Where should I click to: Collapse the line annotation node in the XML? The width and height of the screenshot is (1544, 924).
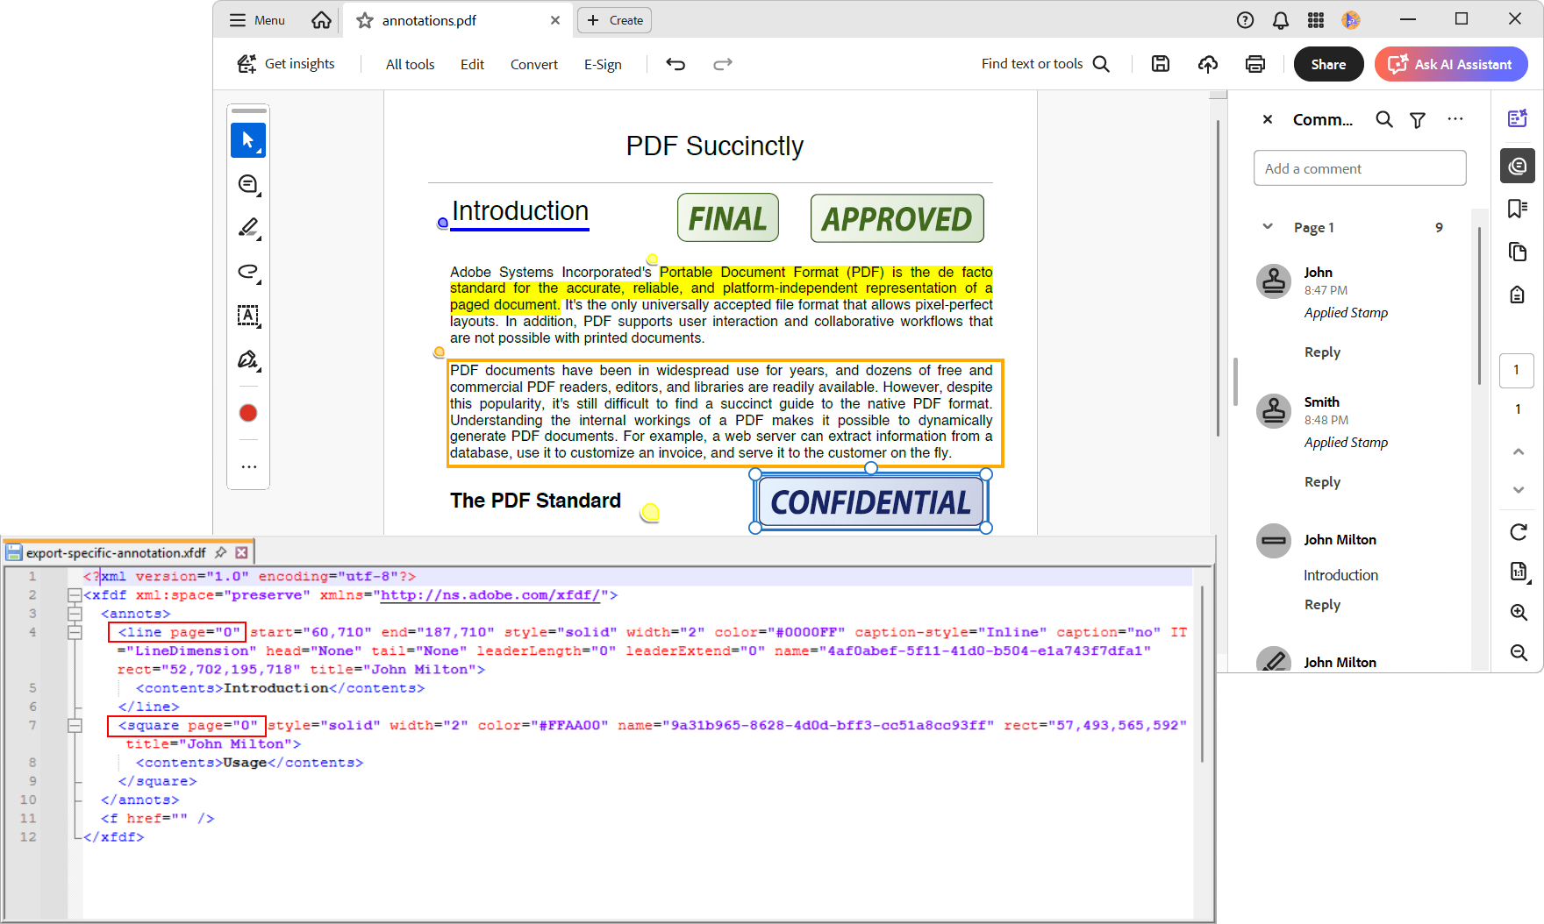[x=75, y=632]
